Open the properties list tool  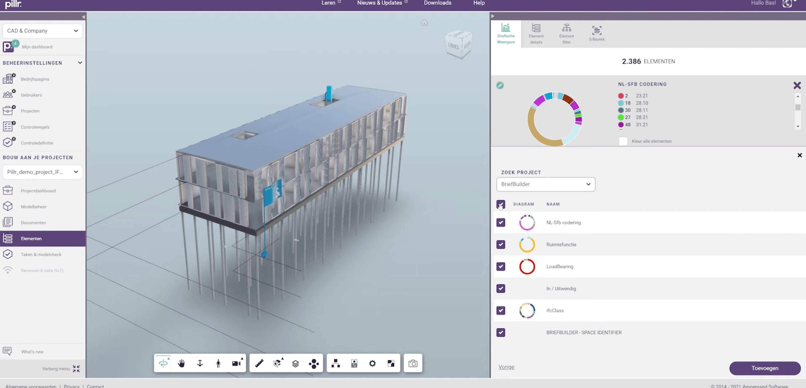(x=354, y=363)
